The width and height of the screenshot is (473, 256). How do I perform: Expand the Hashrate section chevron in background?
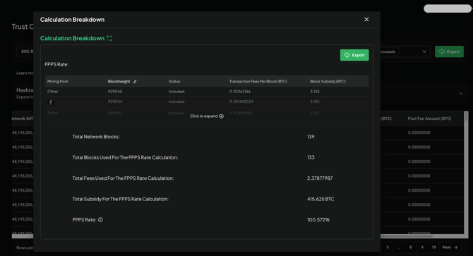tap(460, 93)
